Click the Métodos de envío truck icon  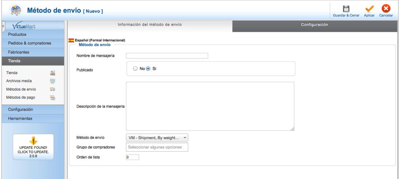click(52, 89)
